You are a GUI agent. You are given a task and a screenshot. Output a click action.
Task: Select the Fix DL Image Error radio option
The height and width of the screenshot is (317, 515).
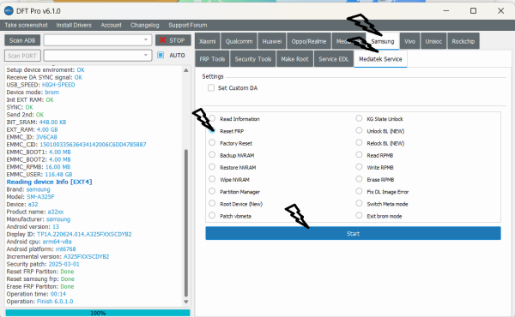[359, 191]
